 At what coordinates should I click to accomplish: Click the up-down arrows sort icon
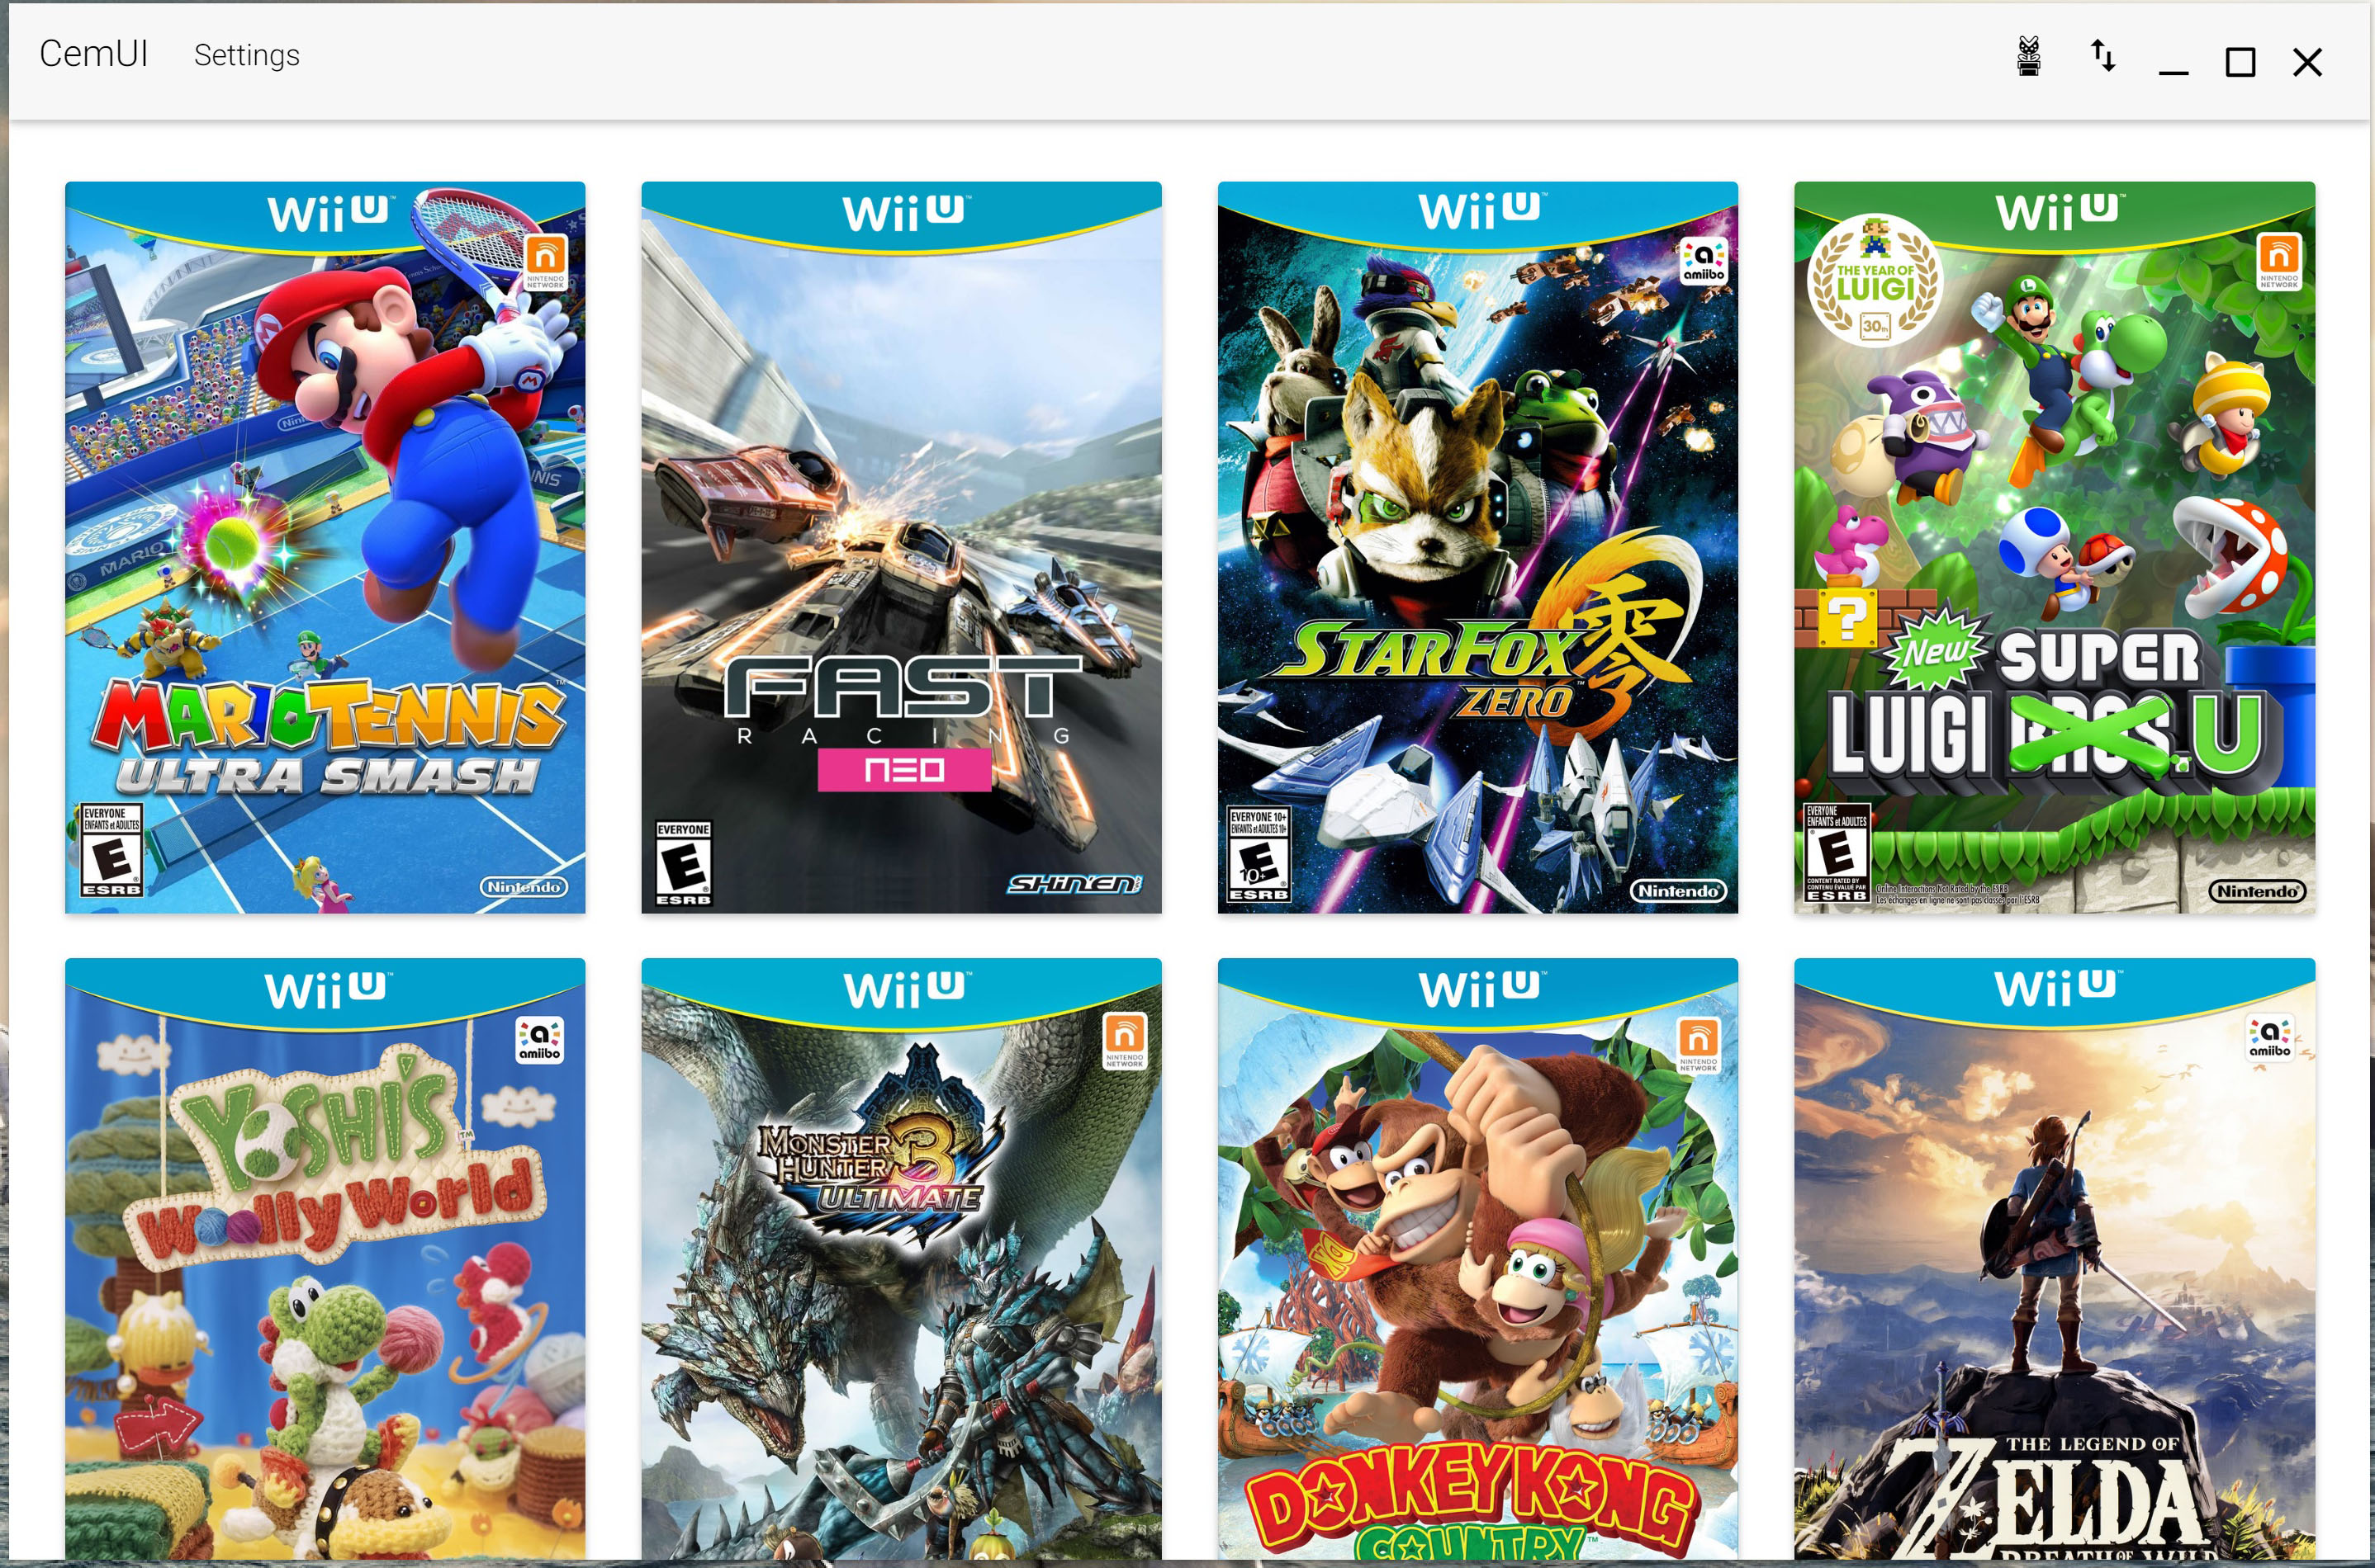click(x=2102, y=56)
